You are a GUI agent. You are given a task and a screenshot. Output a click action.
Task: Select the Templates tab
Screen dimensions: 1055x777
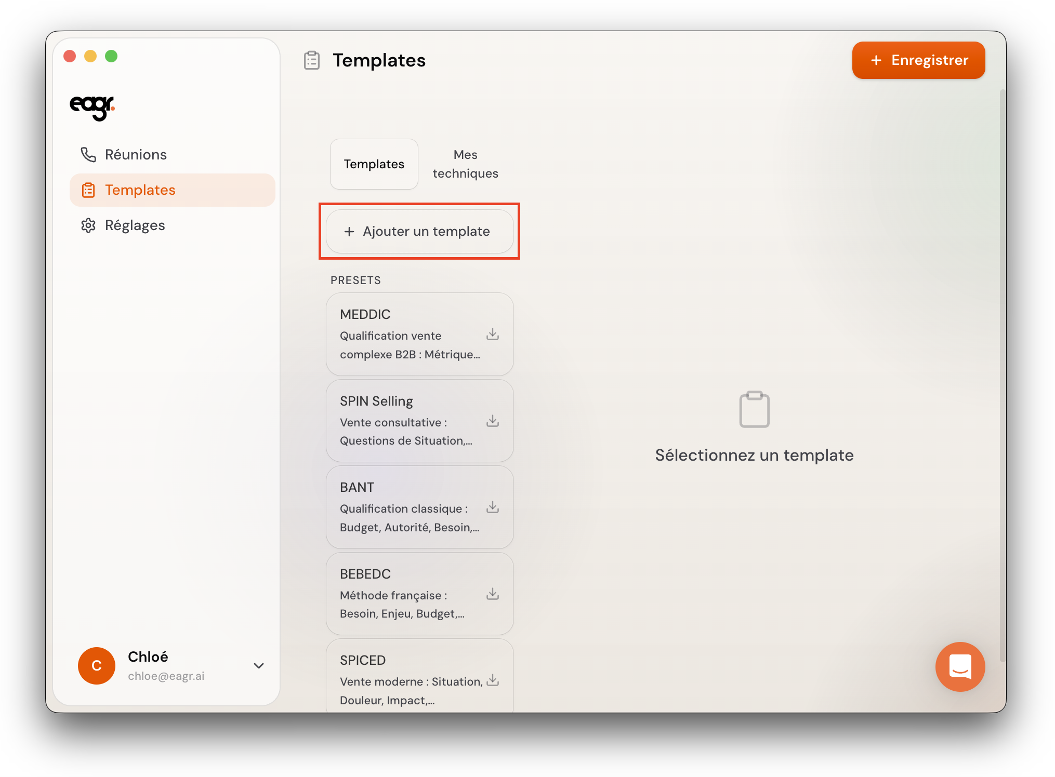[x=374, y=164]
